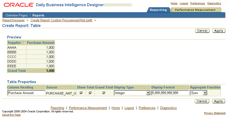Switch to the Reporting tab
Screen dimensions: 227x120
(x=158, y=10)
